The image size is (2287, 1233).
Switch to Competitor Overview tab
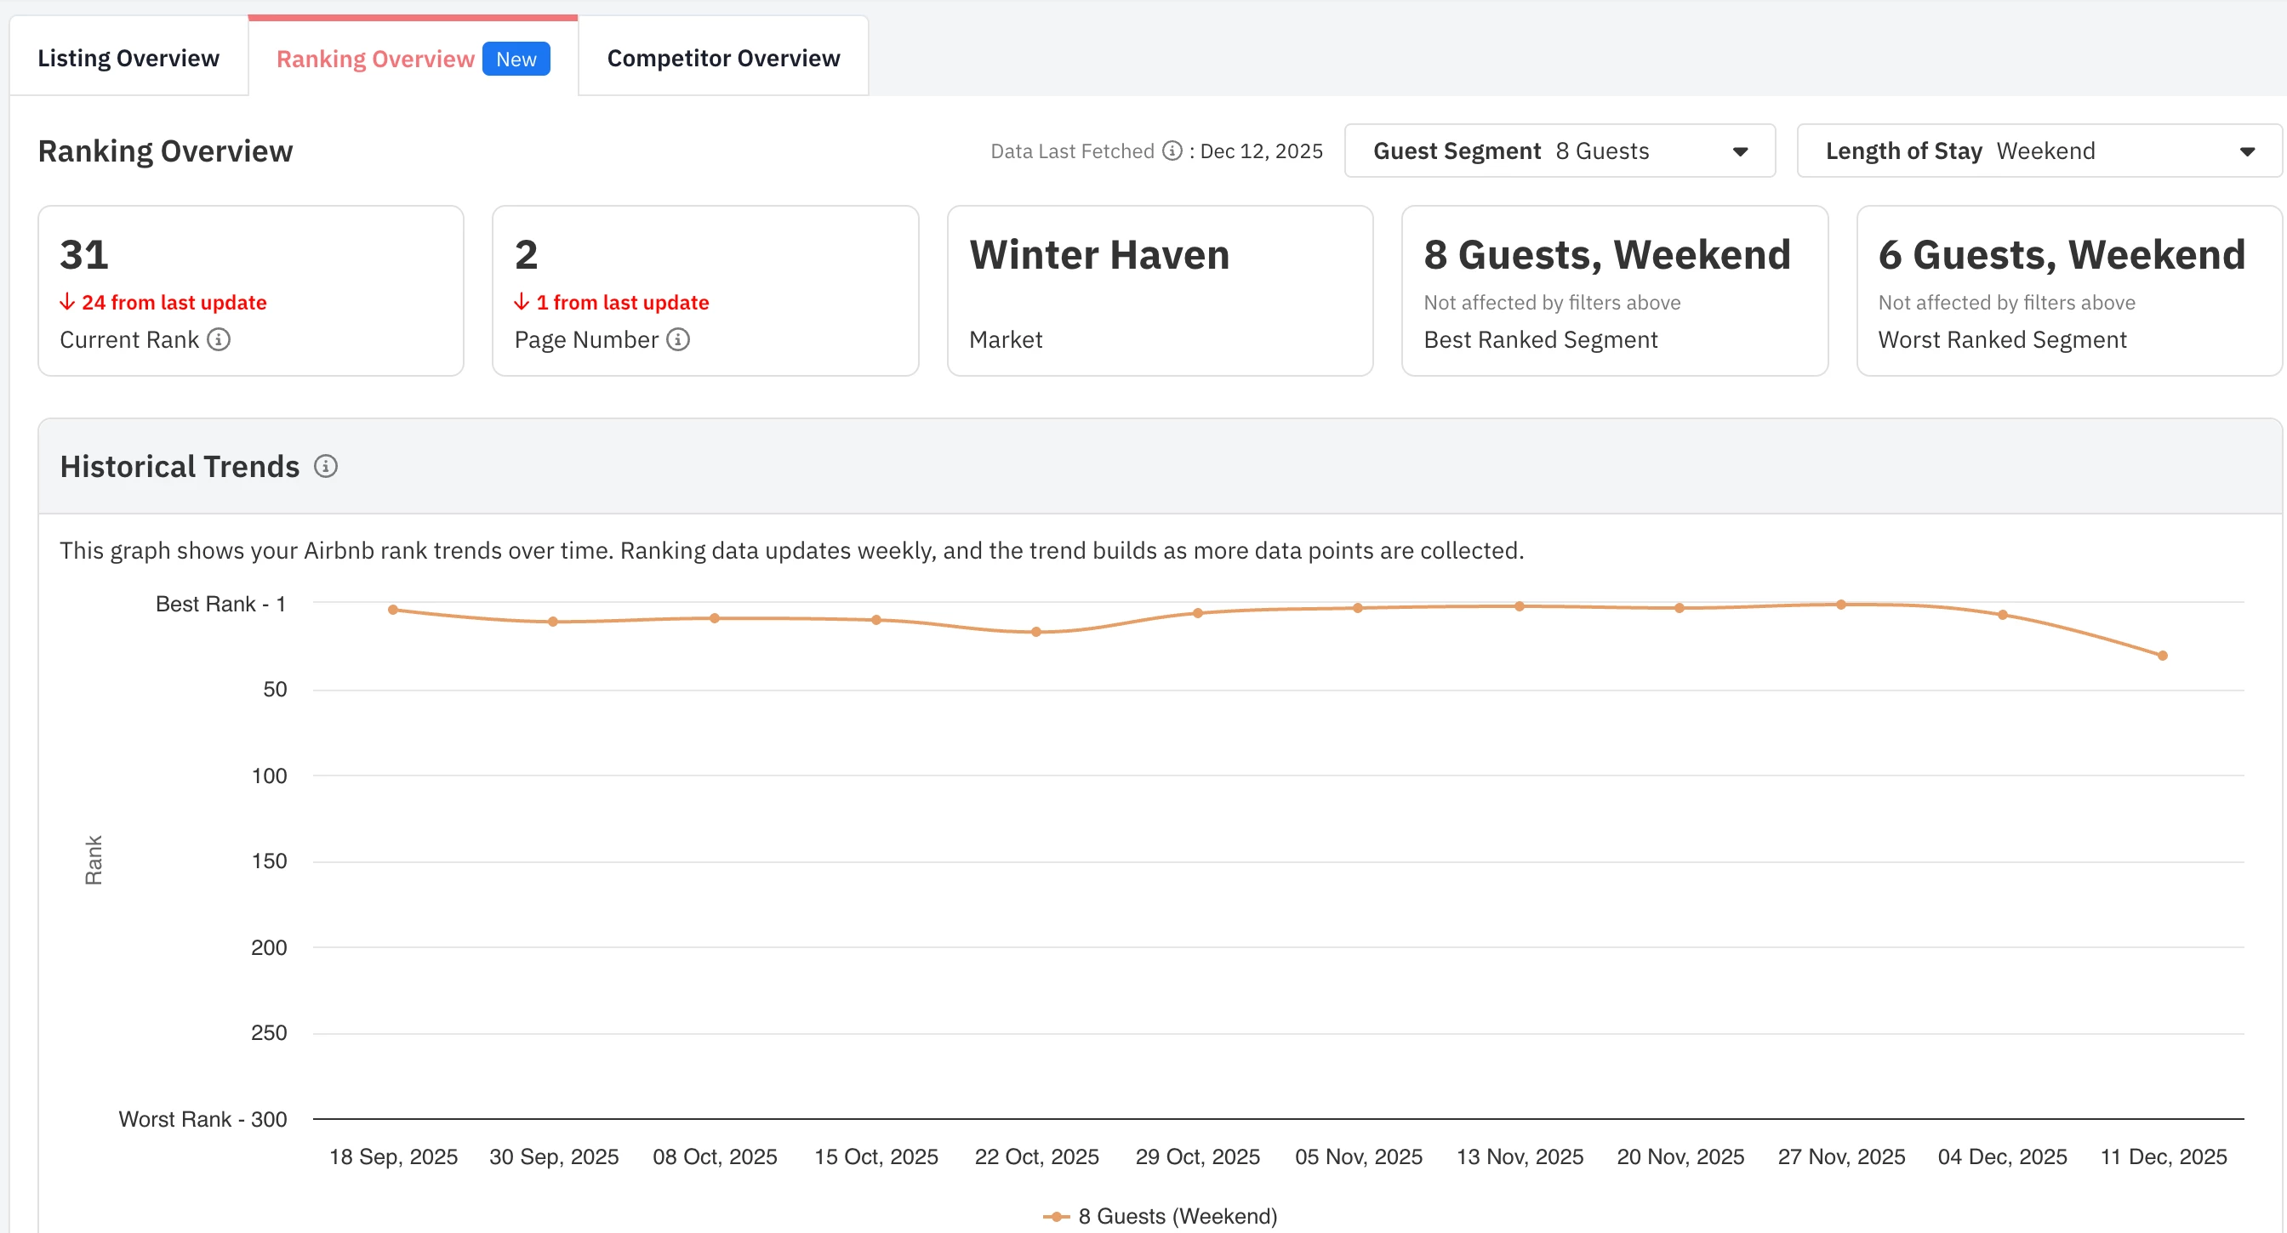pos(722,59)
